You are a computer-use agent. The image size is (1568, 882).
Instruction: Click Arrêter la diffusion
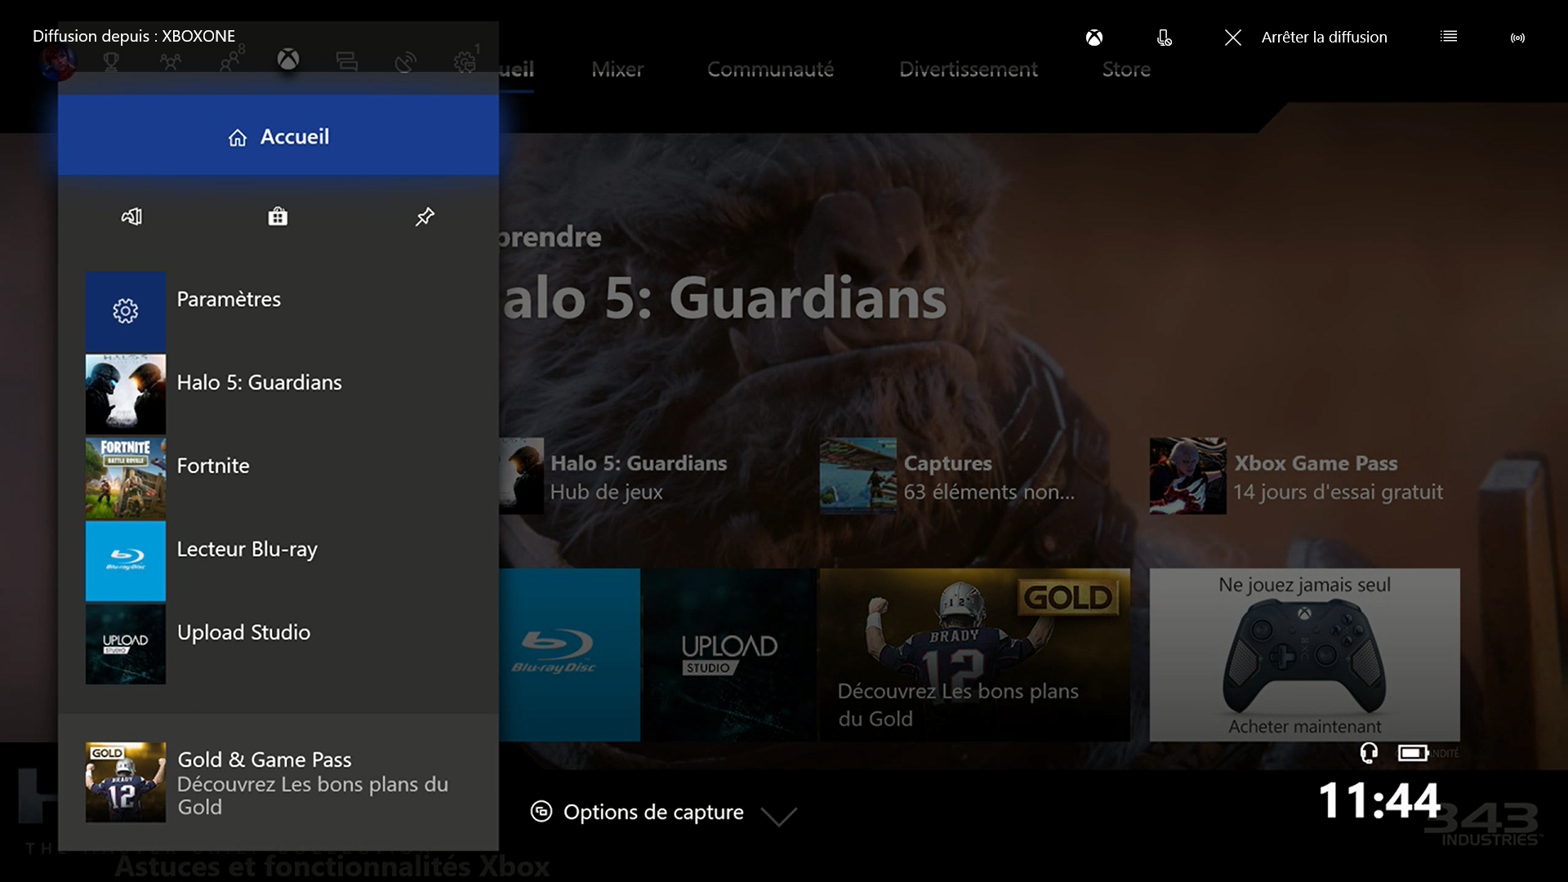click(1323, 38)
